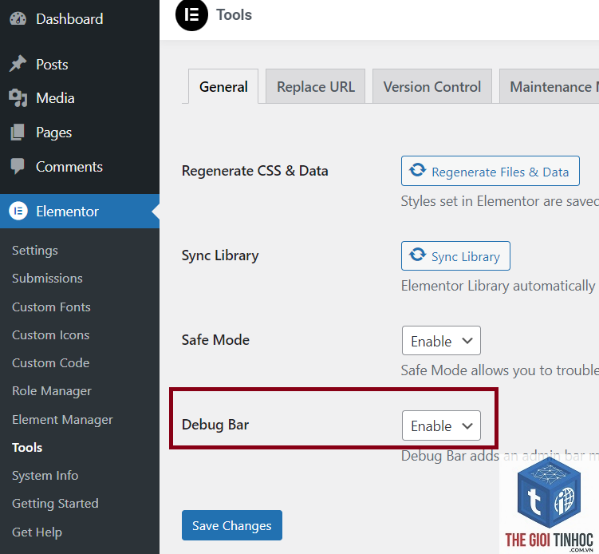This screenshot has width=599, height=554.
Task: Open the System Info submenu link
Action: pos(45,476)
